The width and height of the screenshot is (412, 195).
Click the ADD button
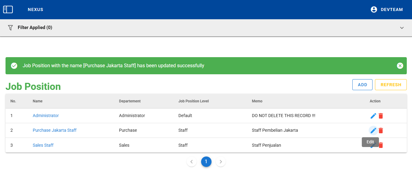tap(362, 85)
